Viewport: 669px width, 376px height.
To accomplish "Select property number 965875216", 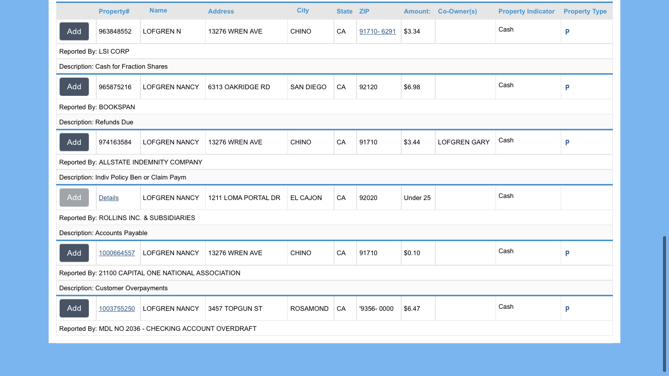I will tap(115, 87).
